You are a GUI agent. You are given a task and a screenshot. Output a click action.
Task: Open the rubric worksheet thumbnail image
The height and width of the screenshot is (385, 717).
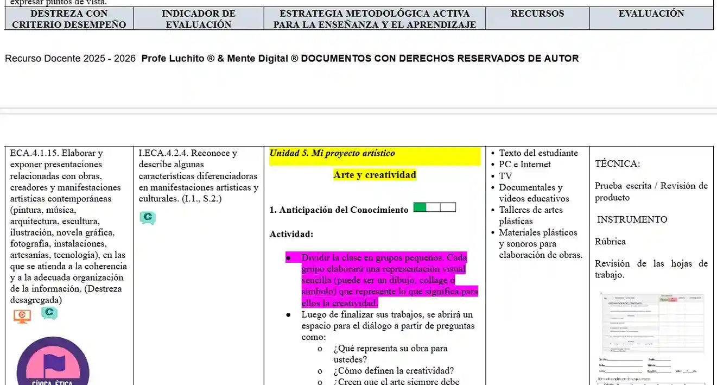point(651,338)
